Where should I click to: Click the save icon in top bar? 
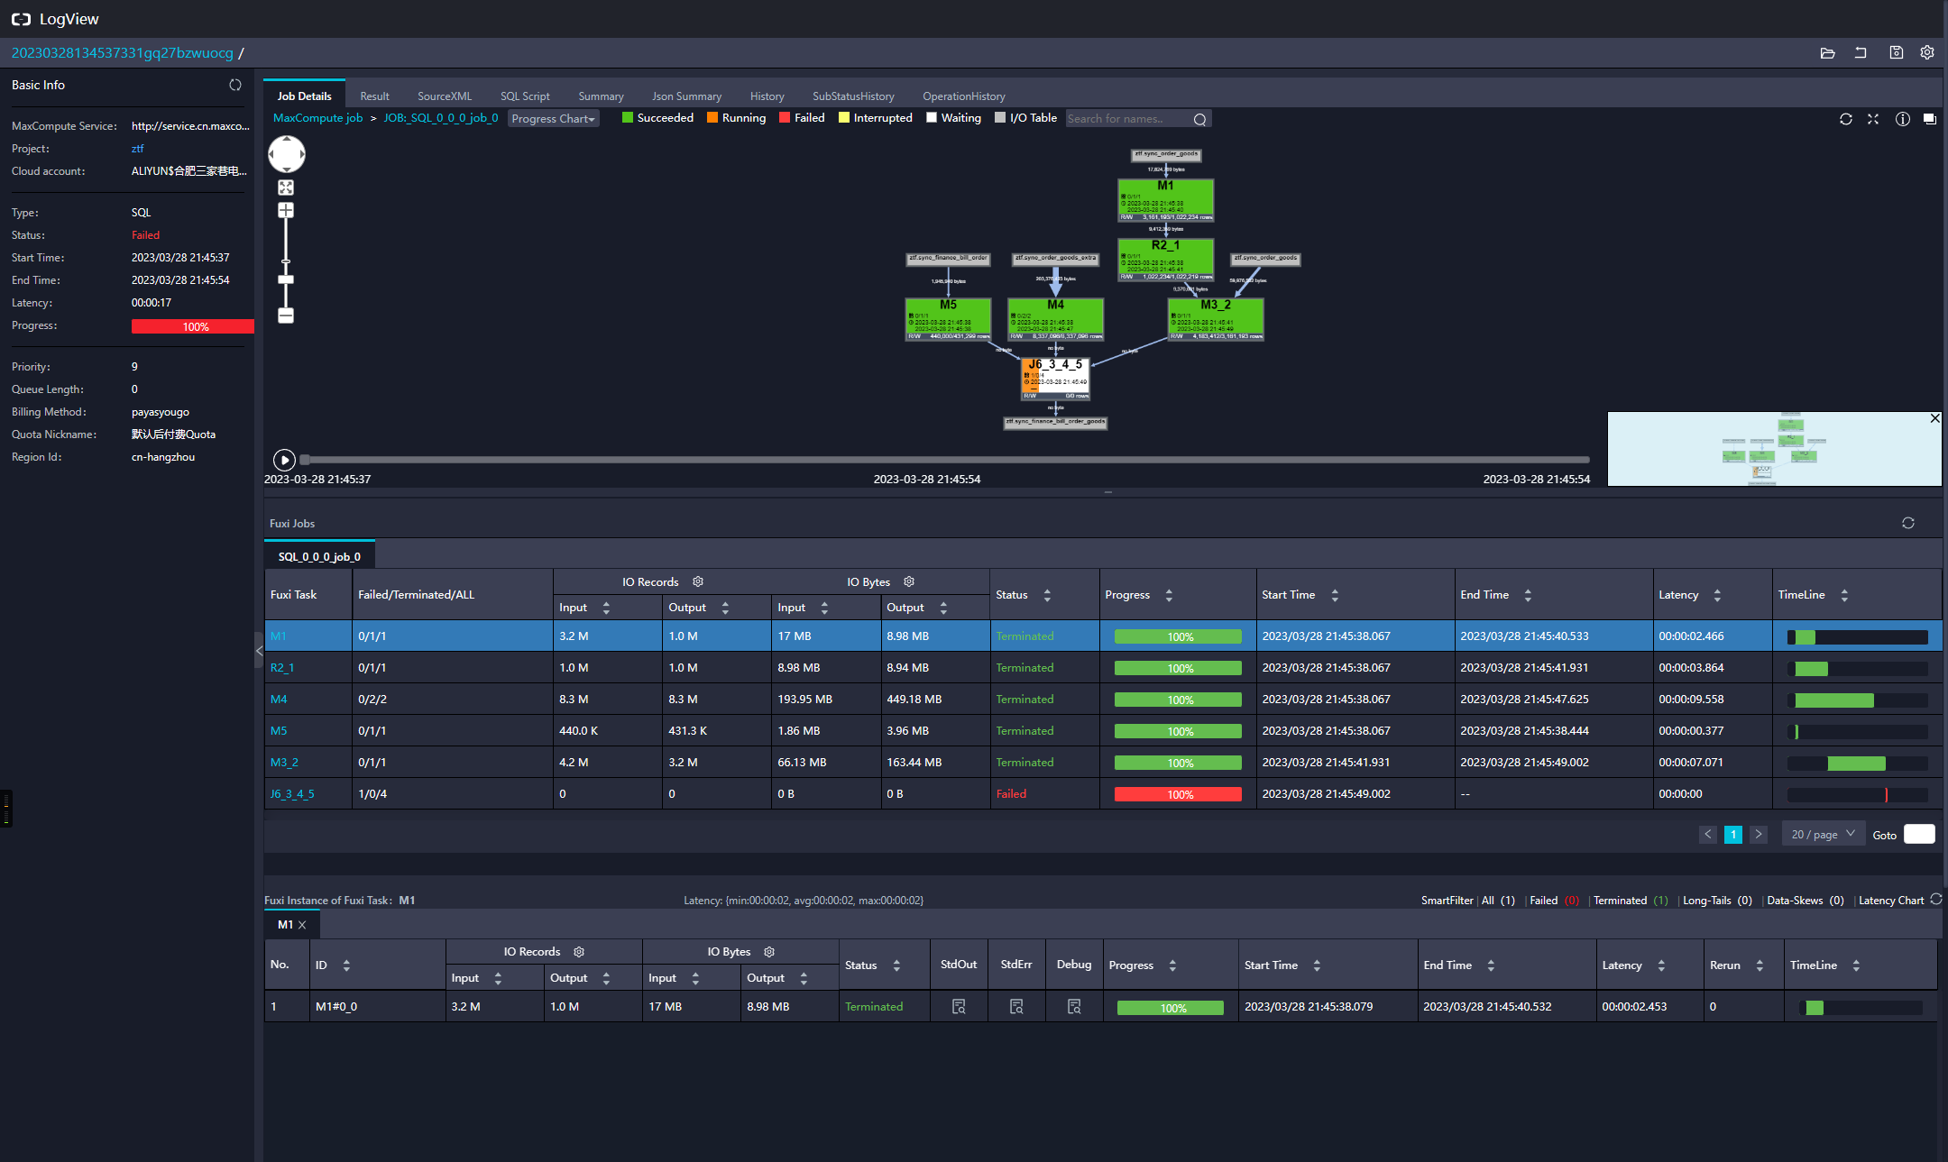tap(1896, 53)
